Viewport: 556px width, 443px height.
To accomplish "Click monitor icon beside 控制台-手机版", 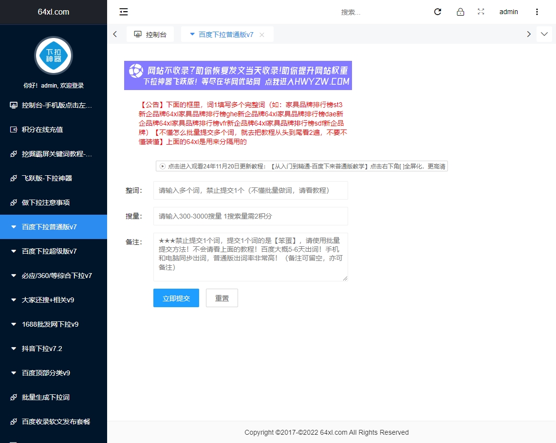I will click(x=14, y=105).
